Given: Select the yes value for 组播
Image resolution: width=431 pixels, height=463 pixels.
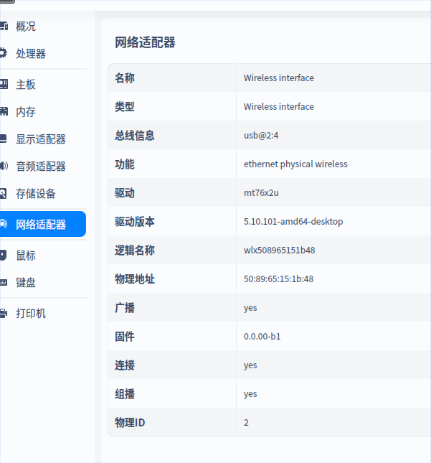Looking at the screenshot, I should [250, 394].
